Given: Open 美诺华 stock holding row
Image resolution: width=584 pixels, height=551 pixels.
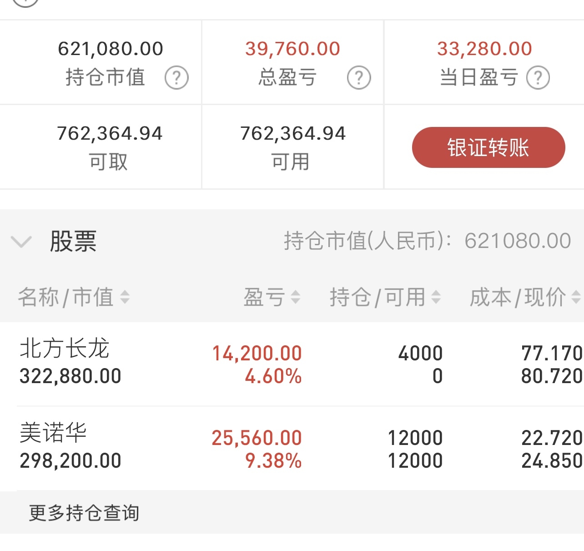Looking at the screenshot, I should point(292,449).
